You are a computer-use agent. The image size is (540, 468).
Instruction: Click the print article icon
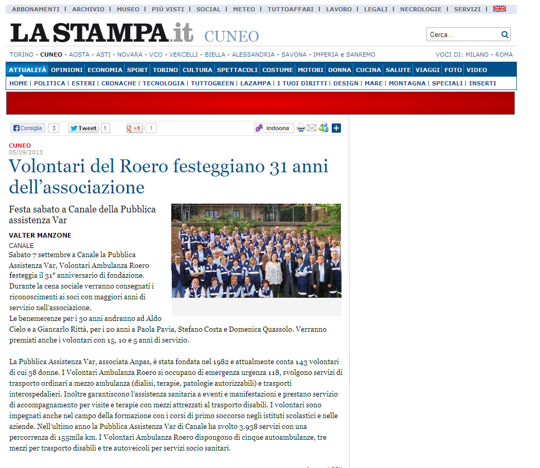coord(301,128)
